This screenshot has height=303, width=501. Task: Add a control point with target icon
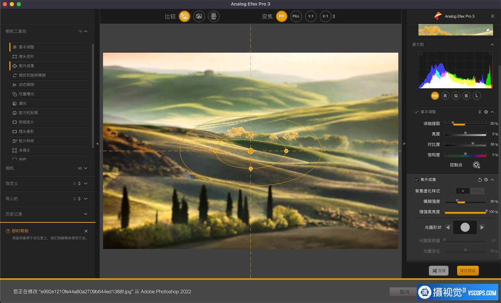(476, 165)
